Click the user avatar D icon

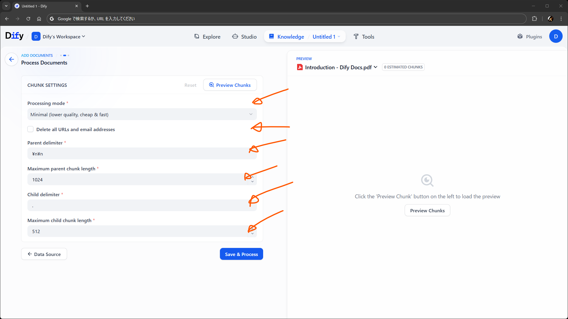(x=555, y=37)
